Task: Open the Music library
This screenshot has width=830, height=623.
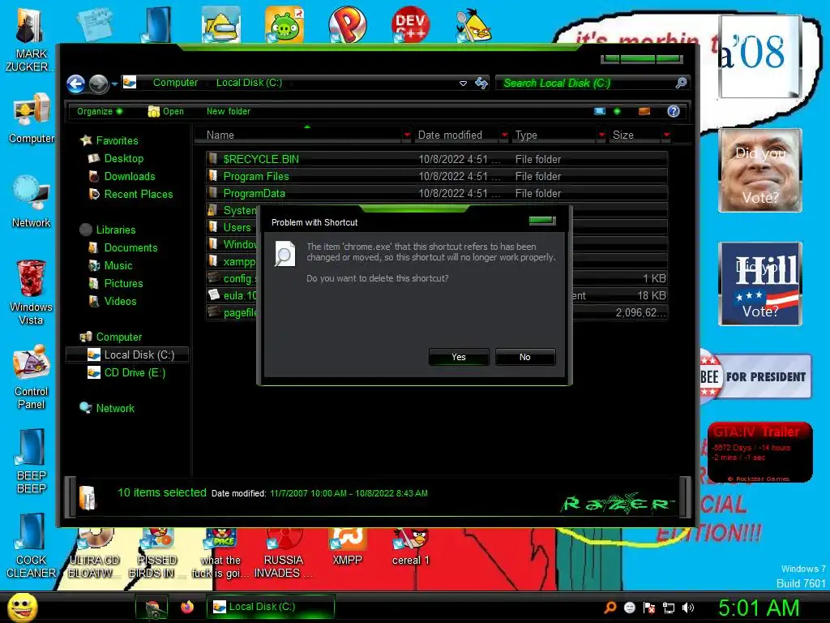Action: (x=111, y=265)
